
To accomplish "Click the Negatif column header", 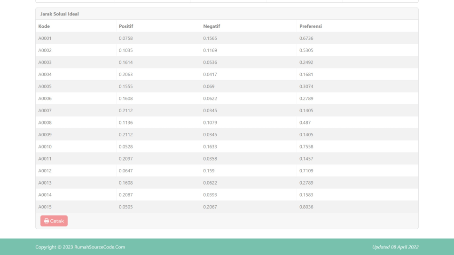I will 211,26.
